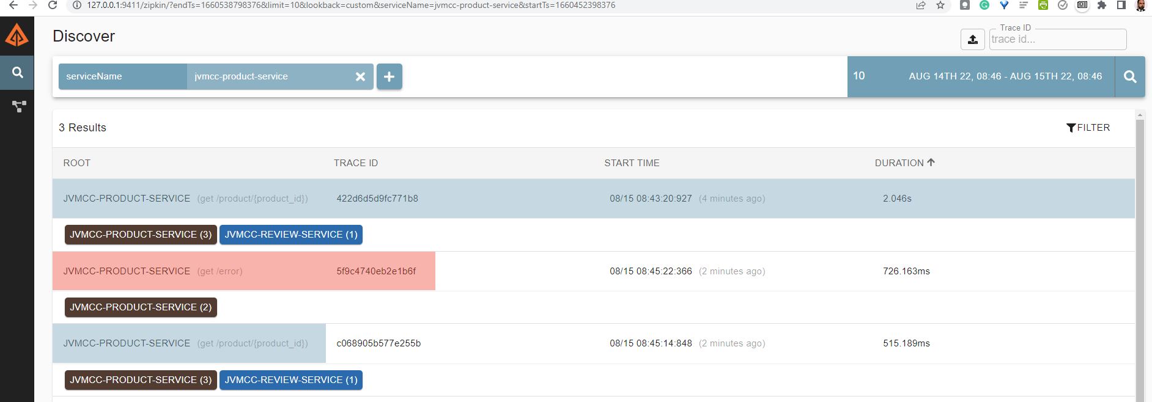Open the time range selector
This screenshot has height=402, width=1152.
tap(1005, 76)
